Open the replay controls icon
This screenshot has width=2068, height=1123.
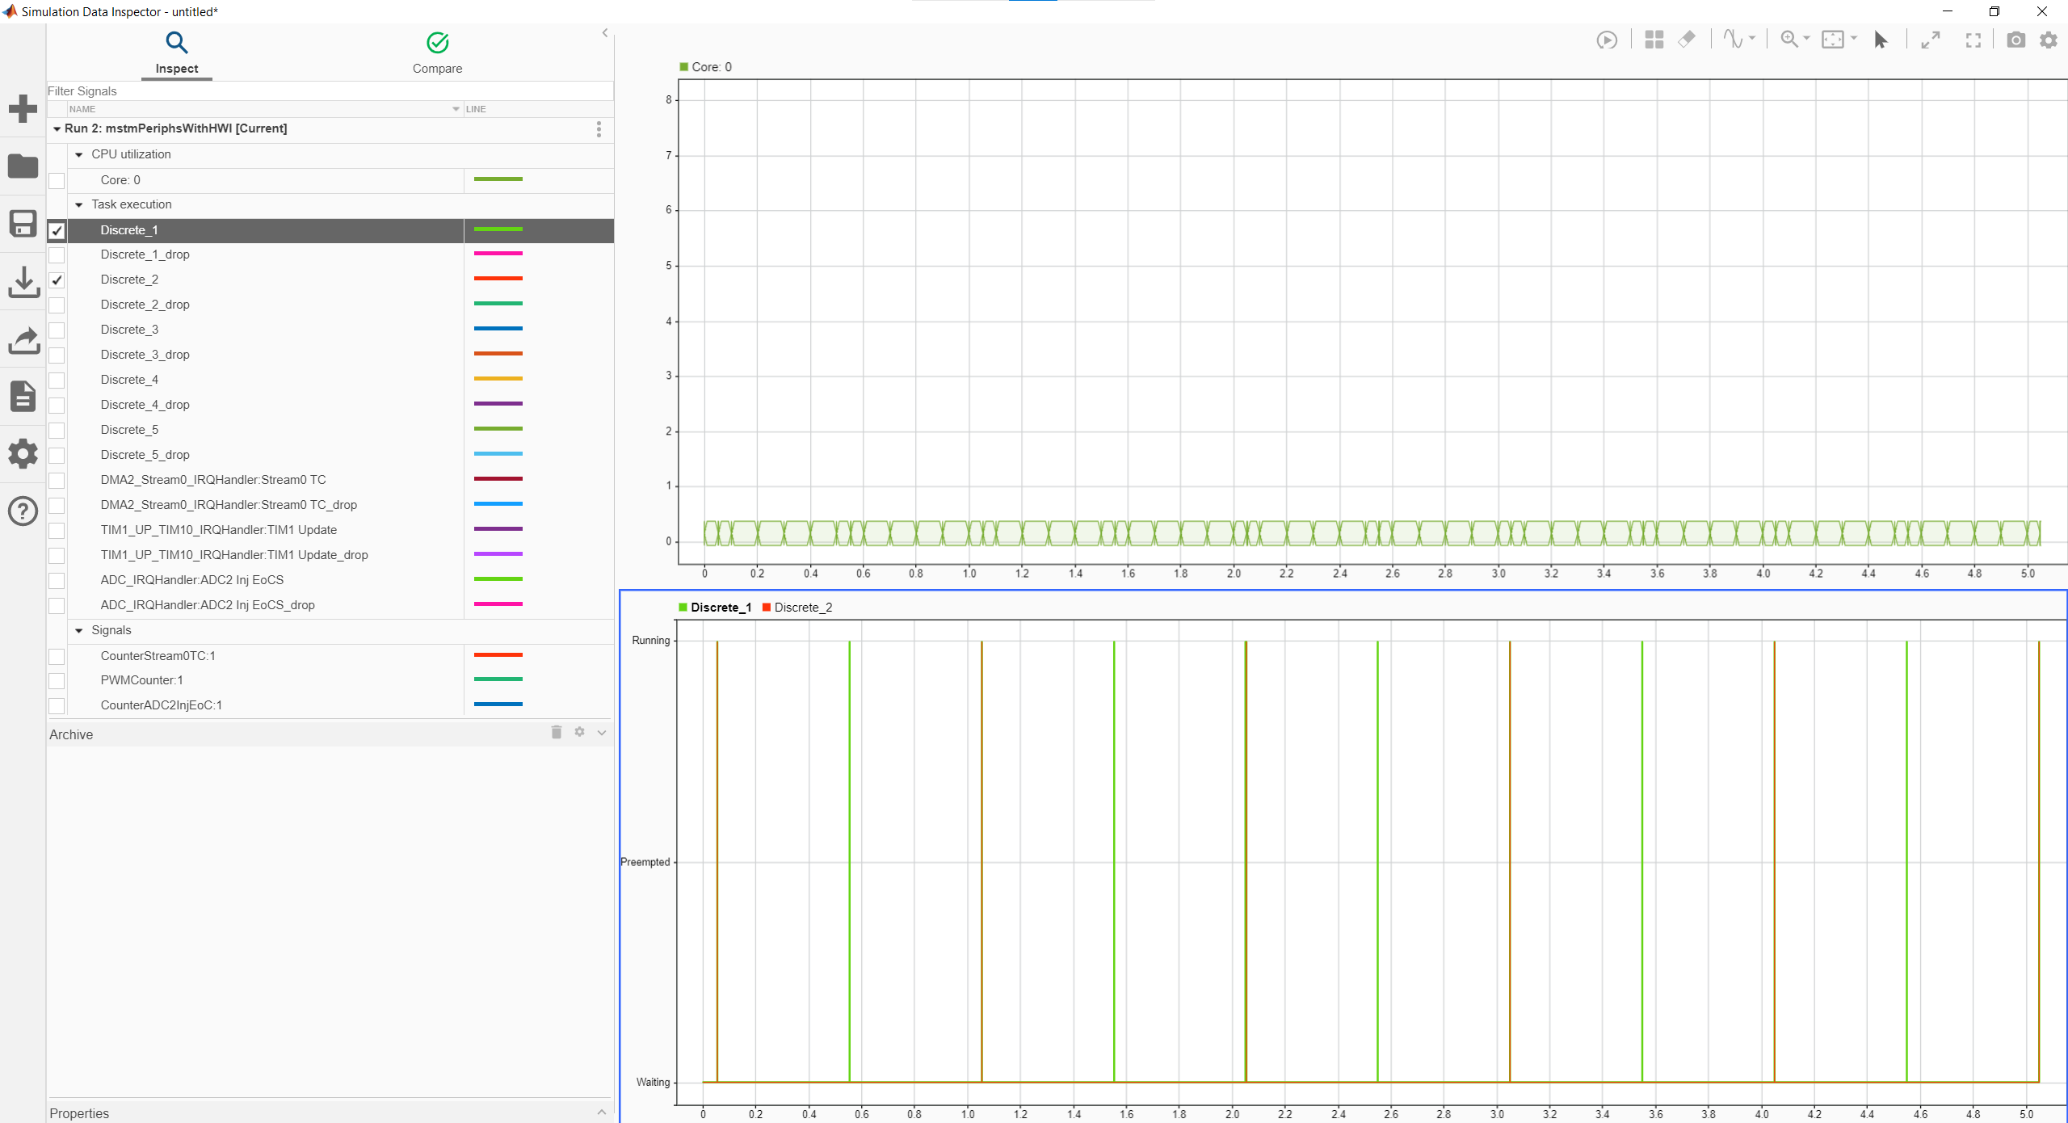click(x=1607, y=39)
